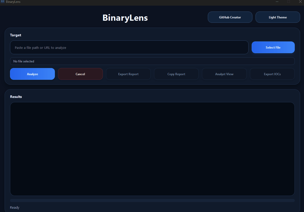The image size is (304, 212).
Task: Select the 'No file selected' status bar
Action: point(152,61)
